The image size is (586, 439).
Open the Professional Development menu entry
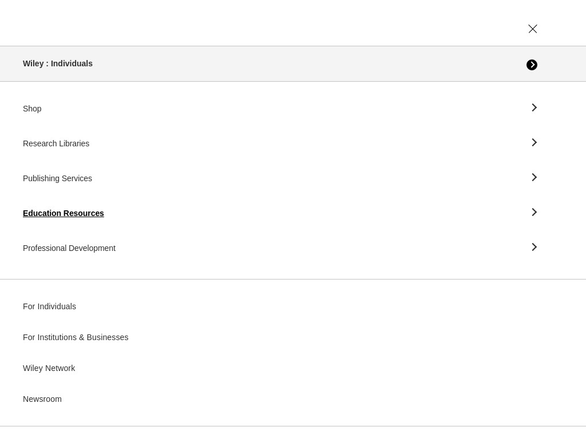tap(69, 248)
